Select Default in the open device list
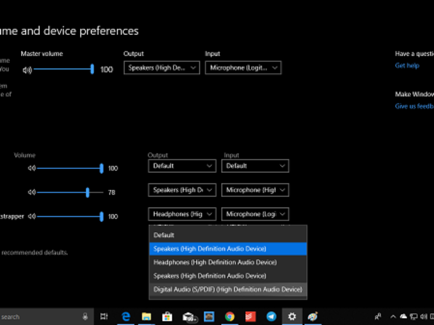Viewport: 434px width, 325px height. (x=164, y=235)
